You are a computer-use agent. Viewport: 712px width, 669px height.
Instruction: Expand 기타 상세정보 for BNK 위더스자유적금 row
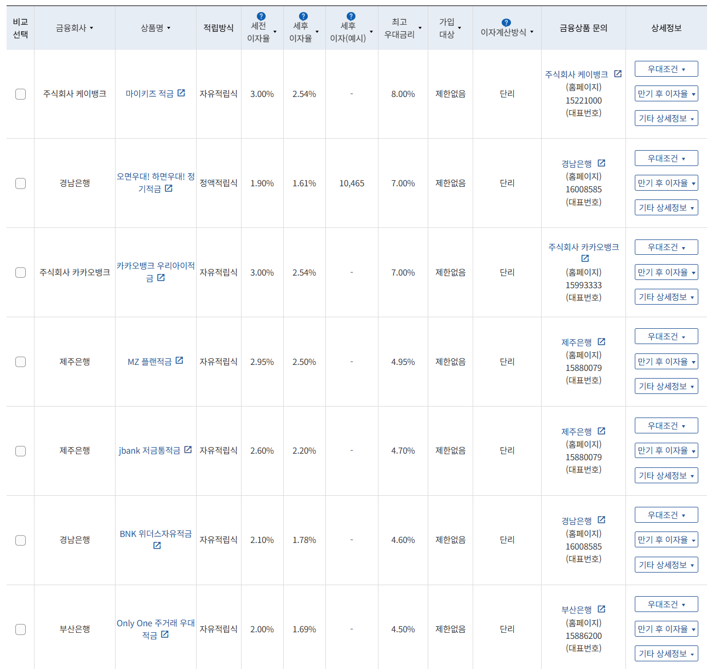666,565
